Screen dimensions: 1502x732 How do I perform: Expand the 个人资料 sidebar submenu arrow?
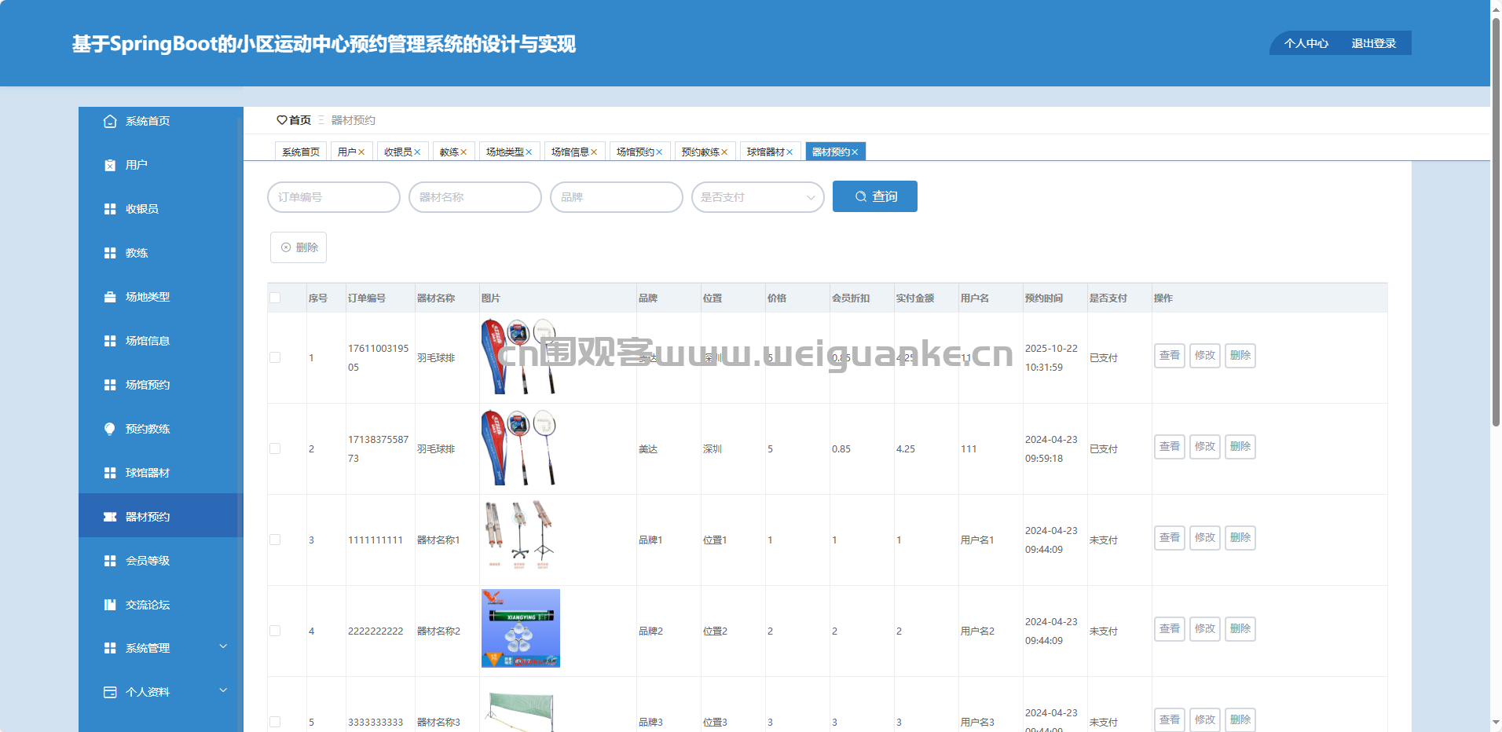[223, 690]
